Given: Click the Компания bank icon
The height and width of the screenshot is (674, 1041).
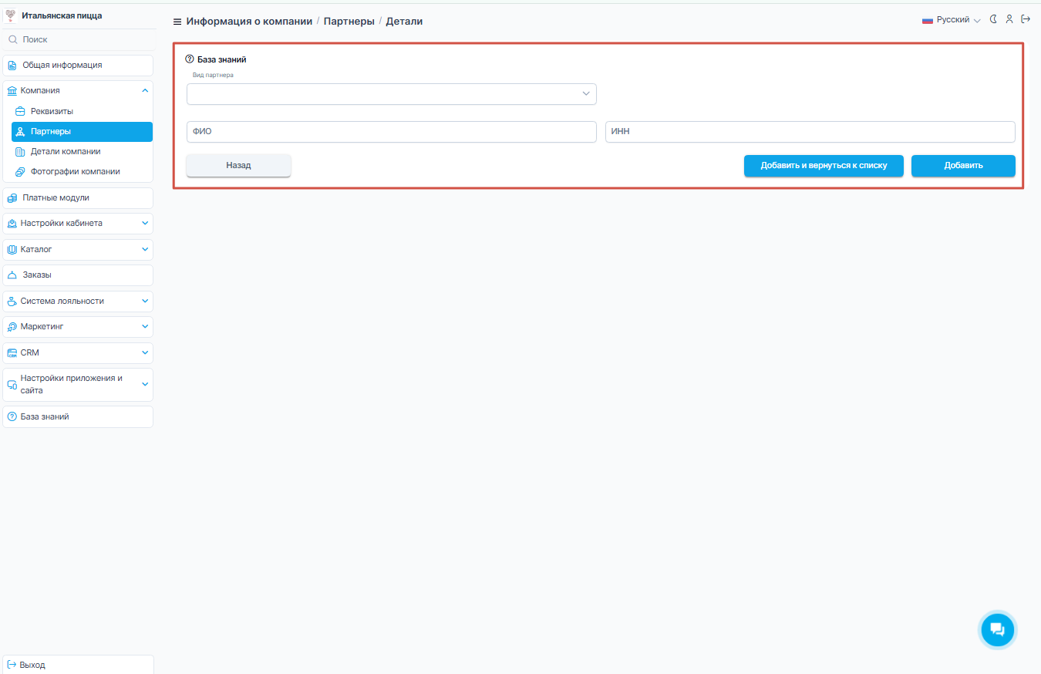Looking at the screenshot, I should [12, 91].
